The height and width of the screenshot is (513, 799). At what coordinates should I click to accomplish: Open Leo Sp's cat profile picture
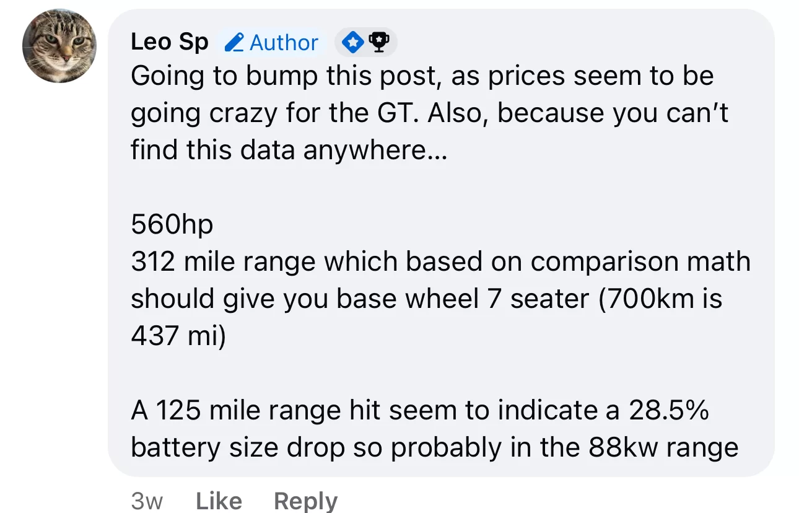59,46
